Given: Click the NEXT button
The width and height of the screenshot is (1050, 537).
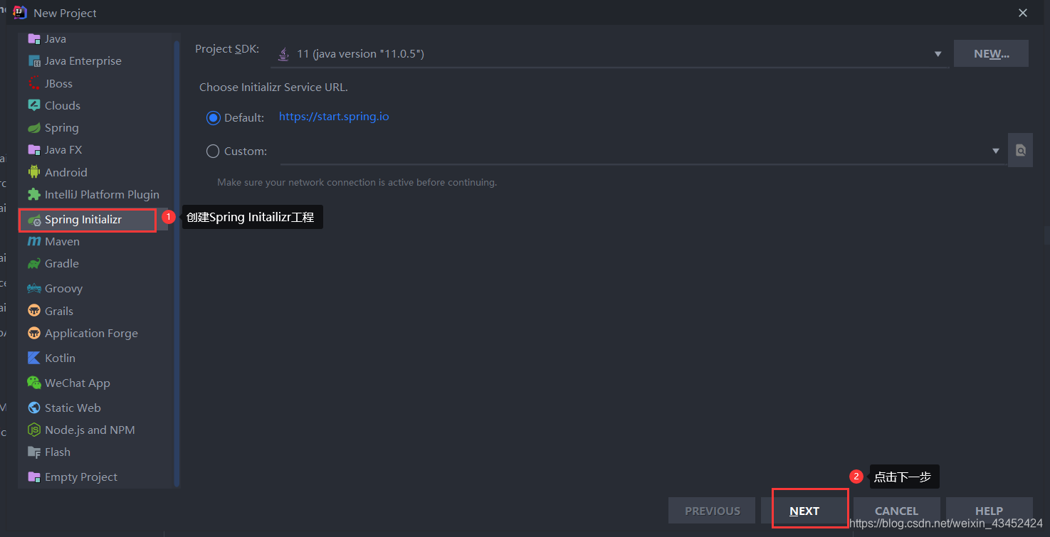Looking at the screenshot, I should click(804, 511).
